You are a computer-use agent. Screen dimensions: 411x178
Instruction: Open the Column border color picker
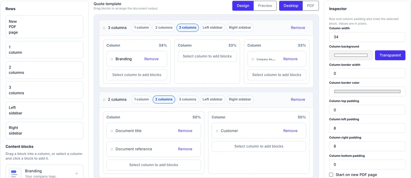tap(367, 92)
